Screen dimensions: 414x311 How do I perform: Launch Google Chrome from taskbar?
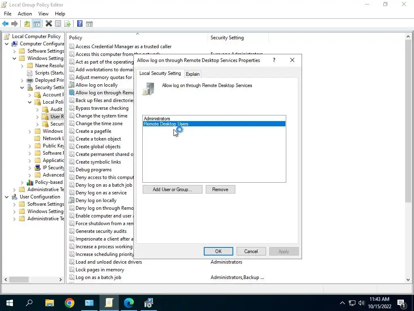(70, 303)
